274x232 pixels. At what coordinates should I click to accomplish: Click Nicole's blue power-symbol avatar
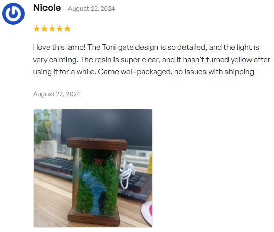coord(13,14)
